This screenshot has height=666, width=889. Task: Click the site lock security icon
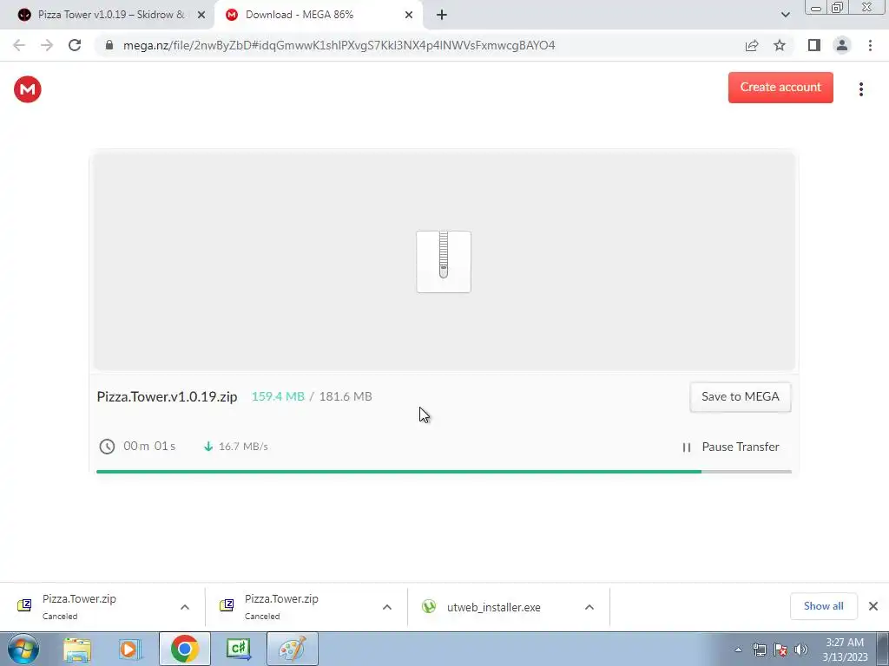(x=109, y=45)
